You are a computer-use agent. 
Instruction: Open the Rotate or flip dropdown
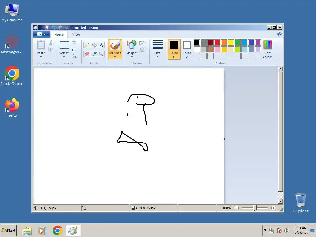75,56
